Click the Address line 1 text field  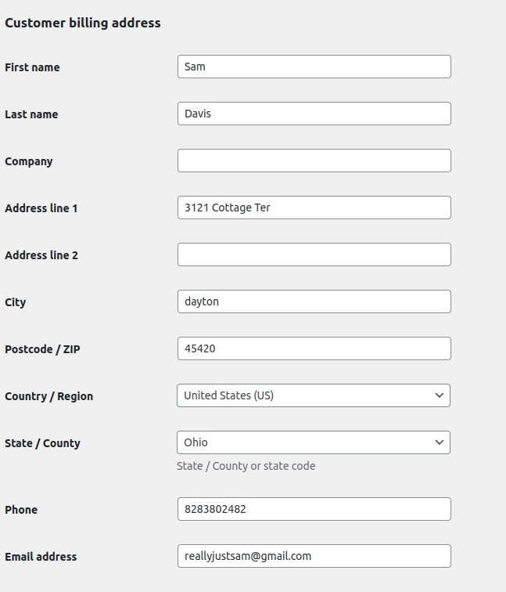pos(314,208)
